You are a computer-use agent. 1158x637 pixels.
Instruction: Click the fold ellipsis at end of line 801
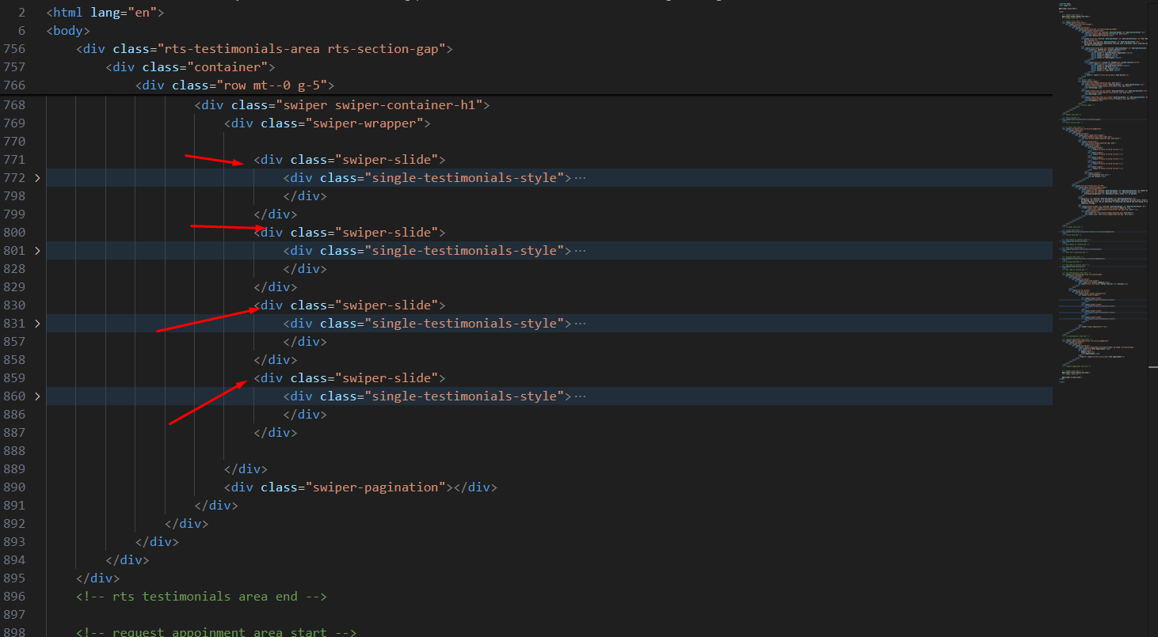[x=580, y=251]
